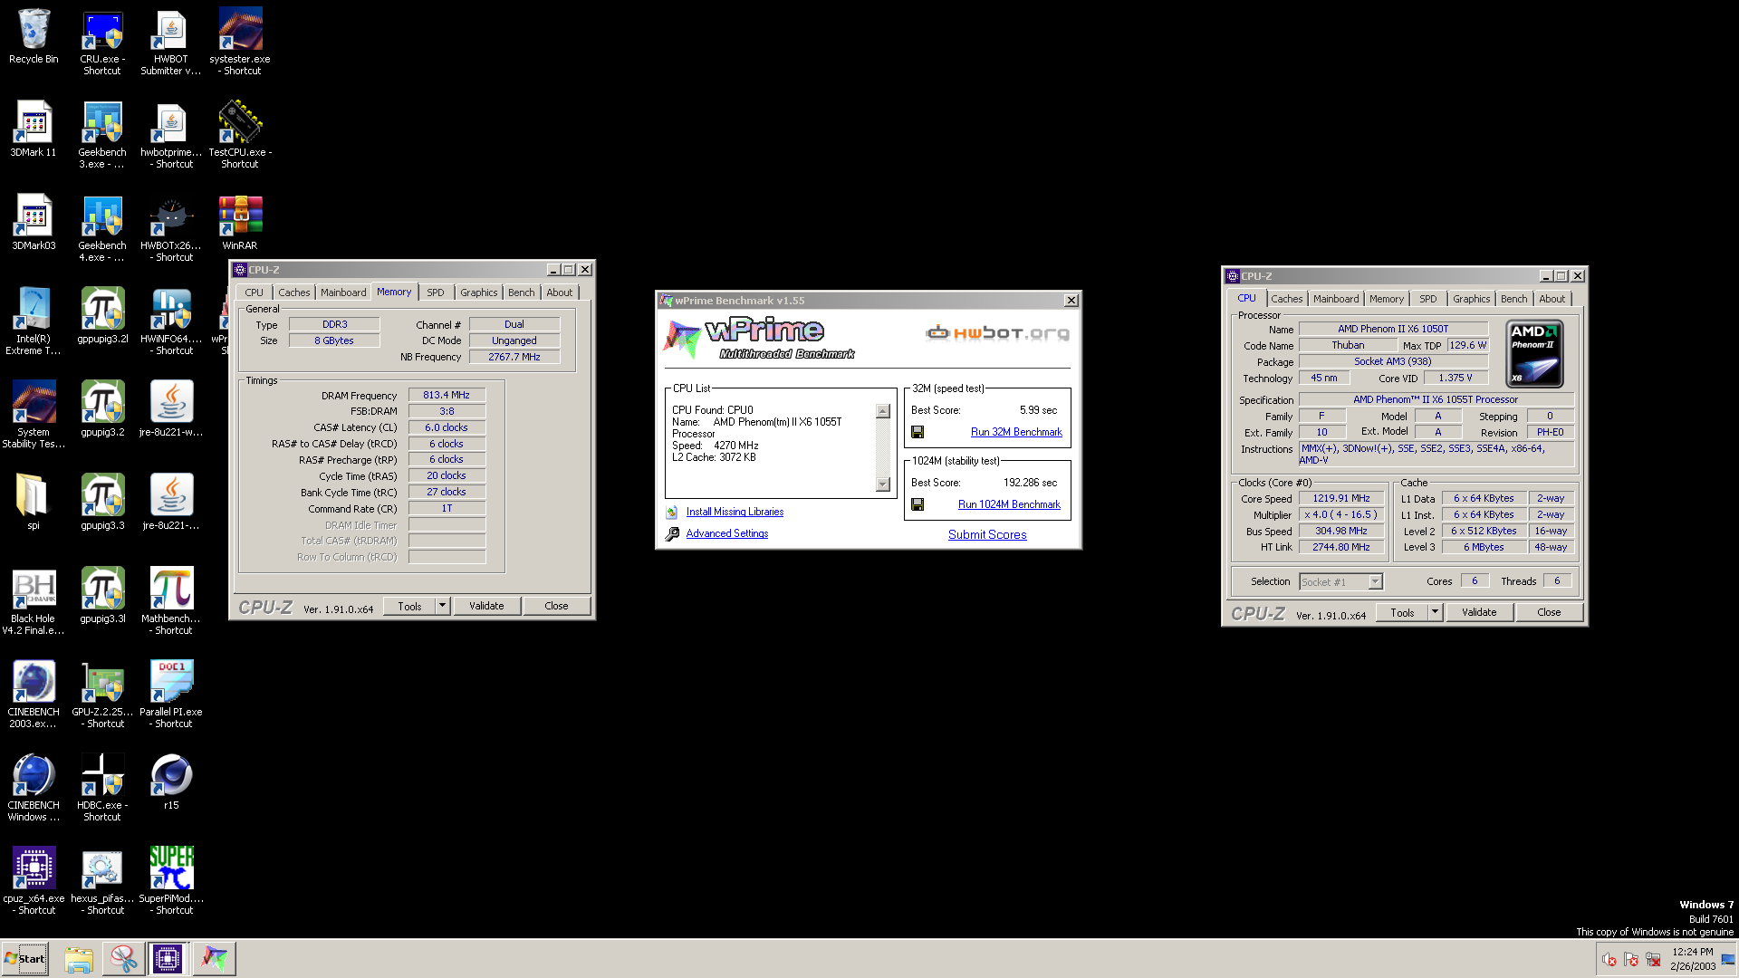Launch Mathbench shortcut icon
This screenshot has width=1739, height=978.
pos(171,601)
